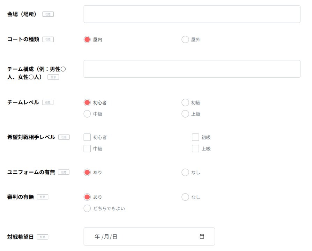Choose 上級 for チームレベル
Image resolution: width=312 pixels, height=251 pixels.
pyautogui.click(x=185, y=114)
